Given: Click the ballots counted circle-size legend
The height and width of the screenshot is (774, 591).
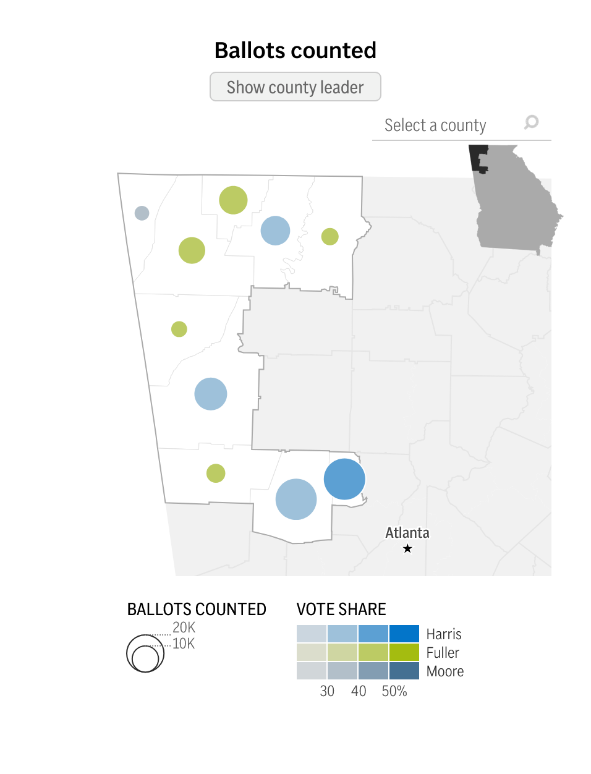Looking at the screenshot, I should coord(146,653).
